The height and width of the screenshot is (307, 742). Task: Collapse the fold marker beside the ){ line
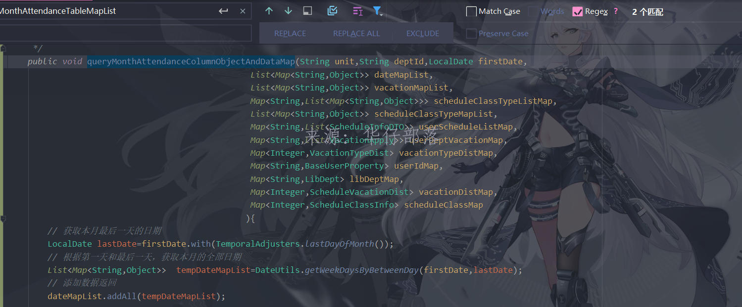click(3, 218)
